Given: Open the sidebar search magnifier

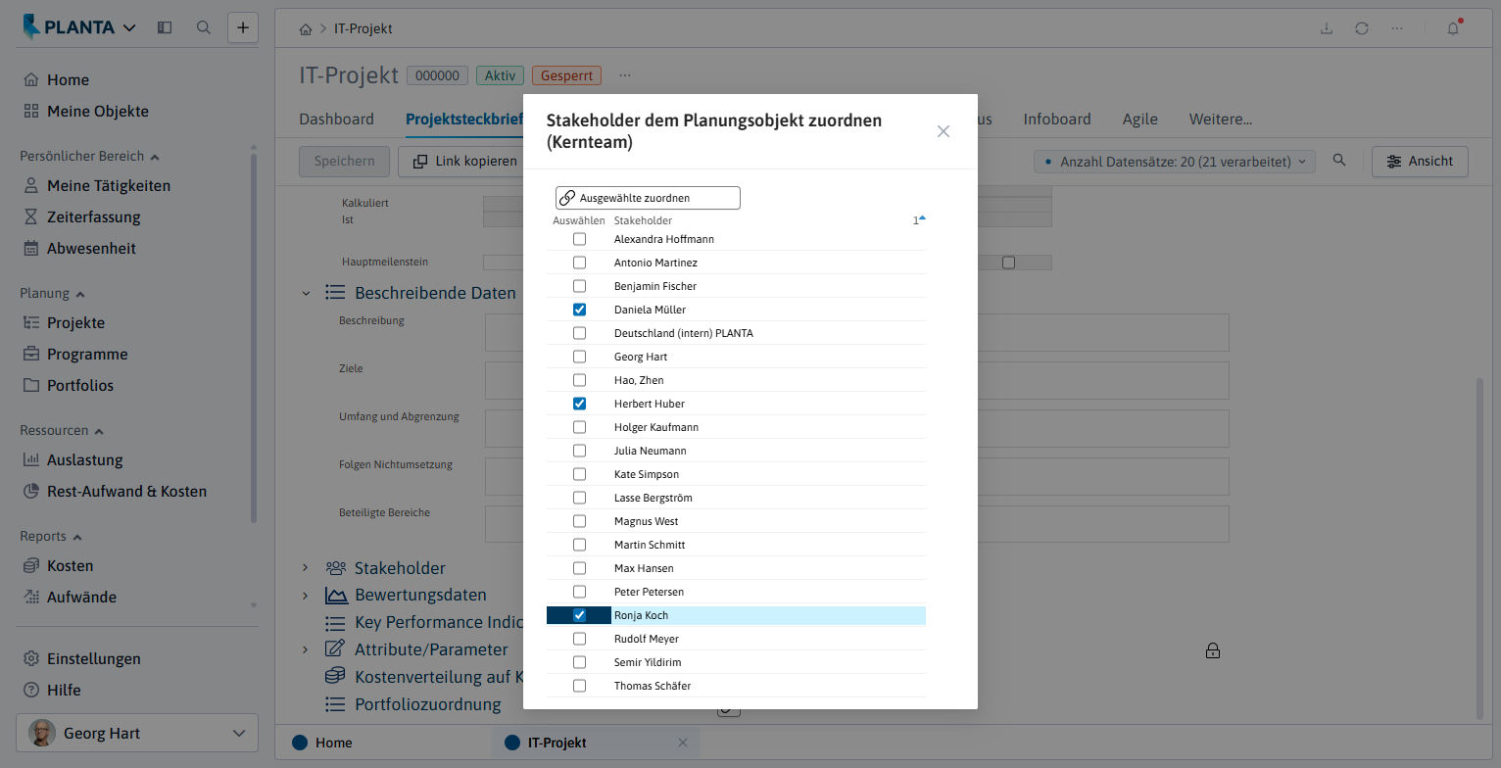Looking at the screenshot, I should (x=204, y=27).
